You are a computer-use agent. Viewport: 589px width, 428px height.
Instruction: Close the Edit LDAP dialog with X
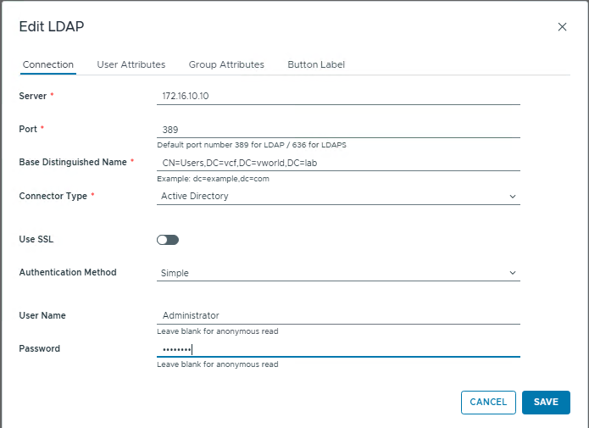(562, 27)
